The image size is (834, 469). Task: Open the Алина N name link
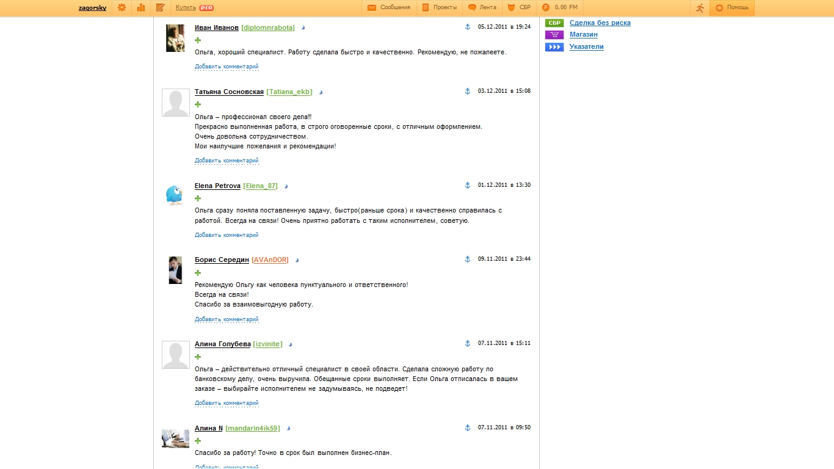[x=209, y=429]
